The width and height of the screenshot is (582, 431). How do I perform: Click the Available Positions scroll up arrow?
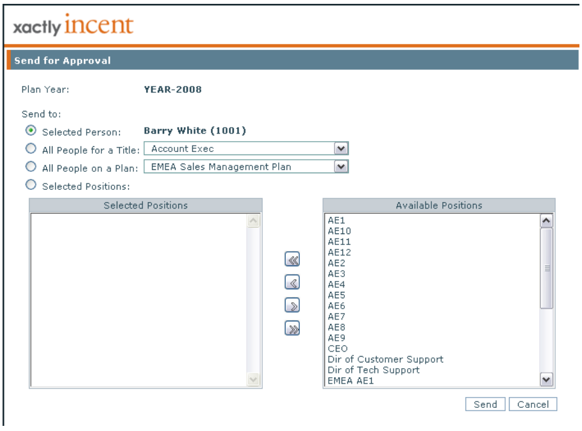(x=546, y=221)
